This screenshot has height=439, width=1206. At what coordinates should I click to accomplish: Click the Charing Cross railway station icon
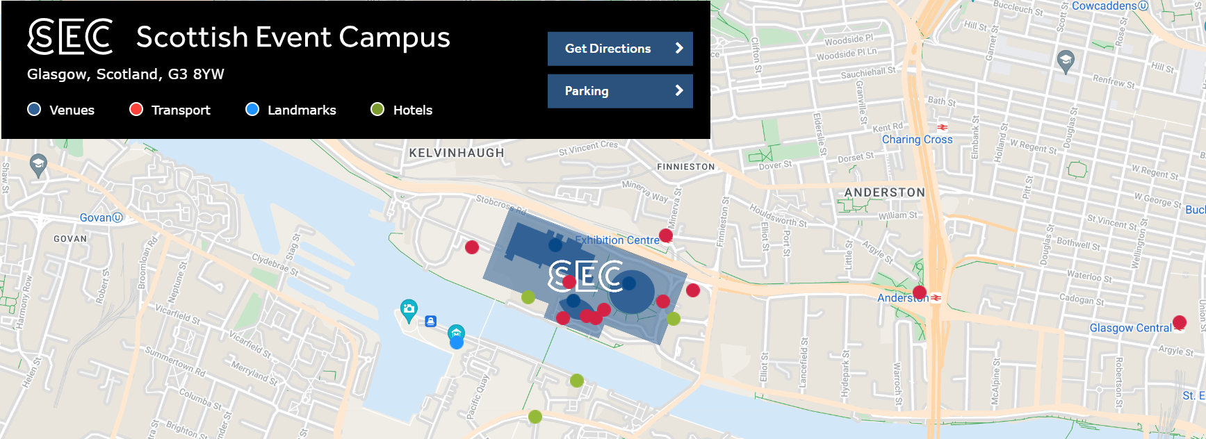point(943,128)
